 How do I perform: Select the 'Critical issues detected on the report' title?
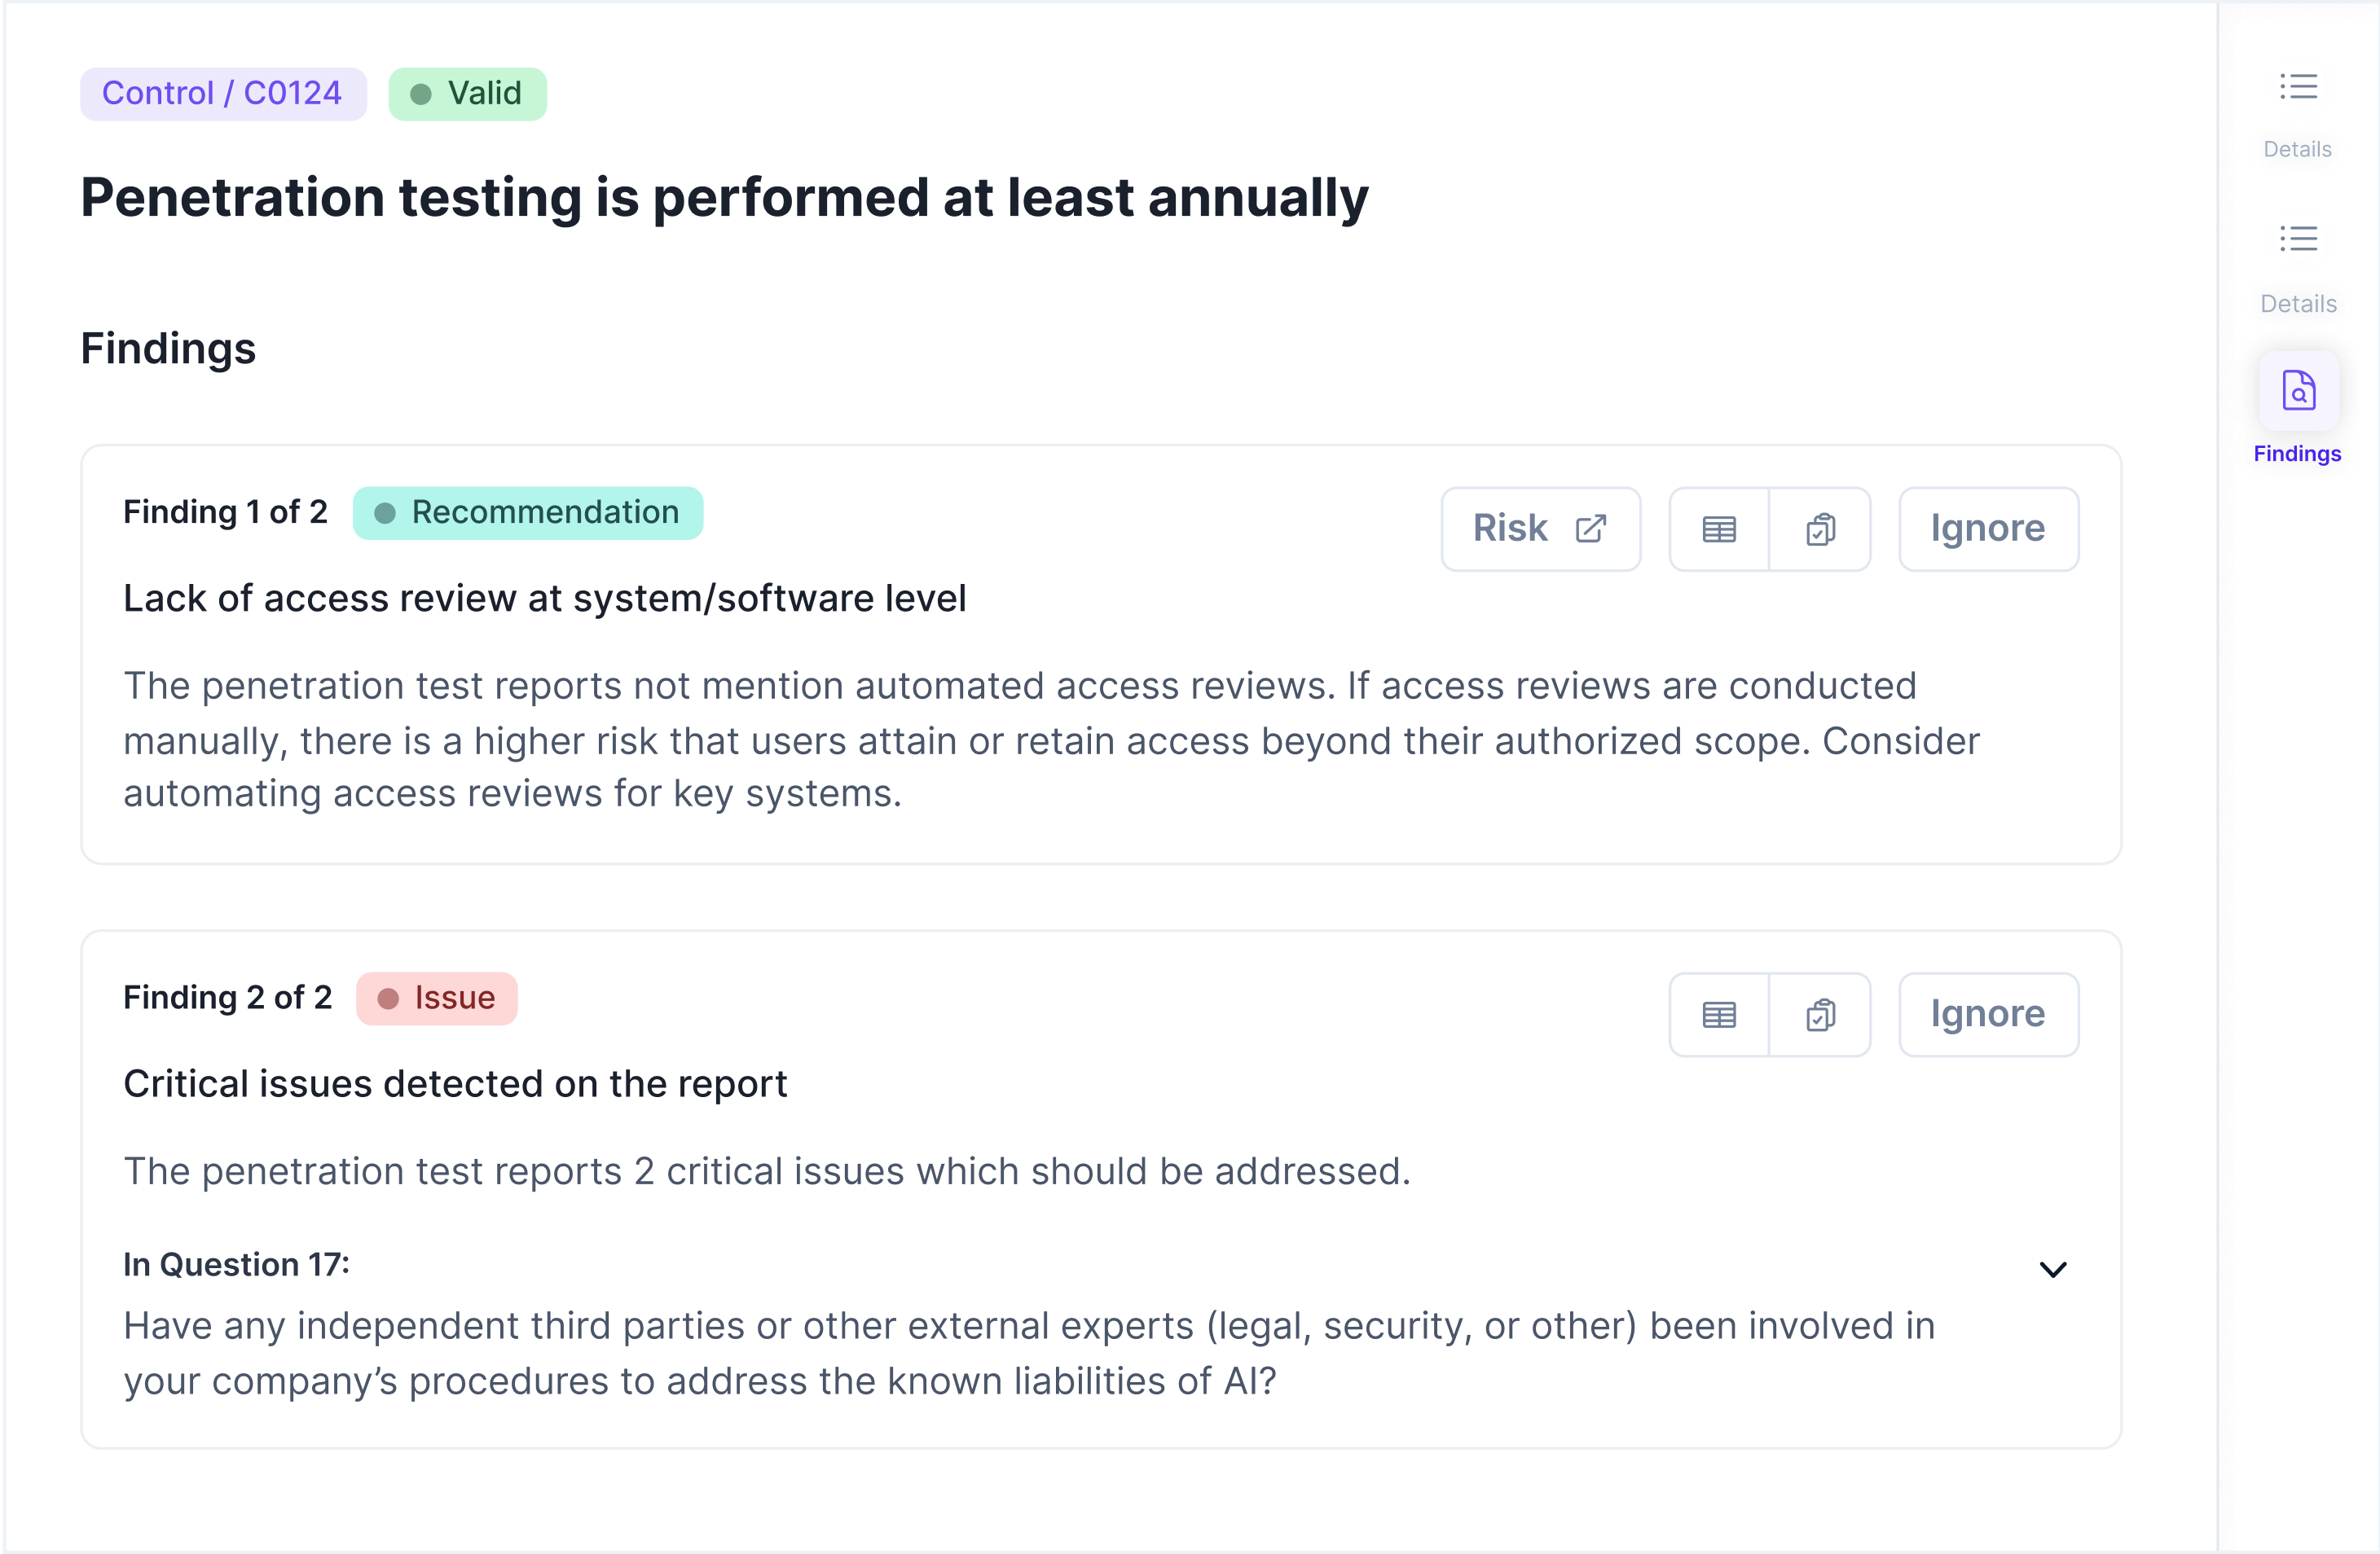click(x=455, y=1083)
